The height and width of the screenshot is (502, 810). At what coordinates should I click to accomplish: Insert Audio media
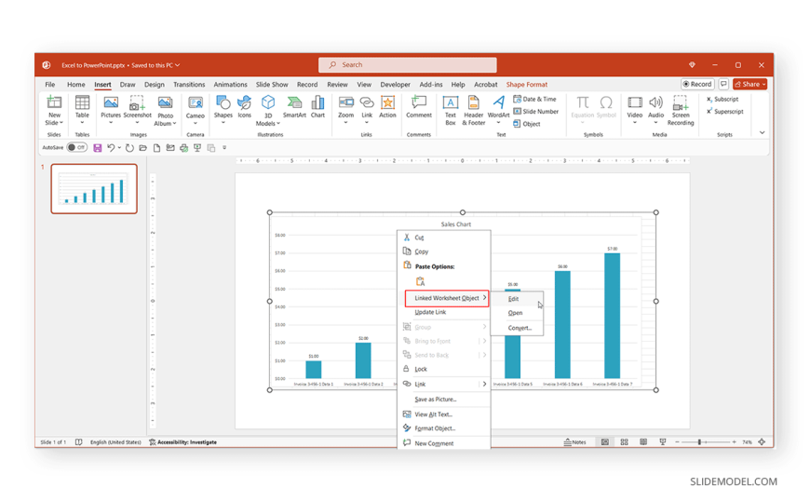[655, 109]
